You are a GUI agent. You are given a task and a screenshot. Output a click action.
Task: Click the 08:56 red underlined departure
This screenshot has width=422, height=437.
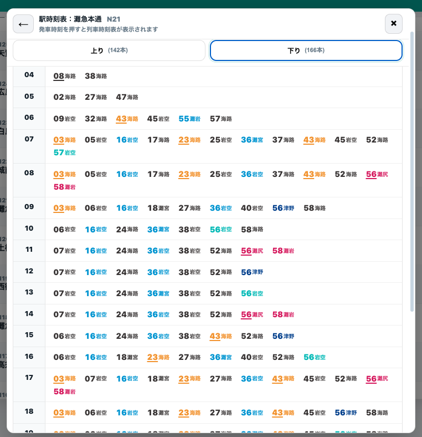pyautogui.click(x=377, y=174)
